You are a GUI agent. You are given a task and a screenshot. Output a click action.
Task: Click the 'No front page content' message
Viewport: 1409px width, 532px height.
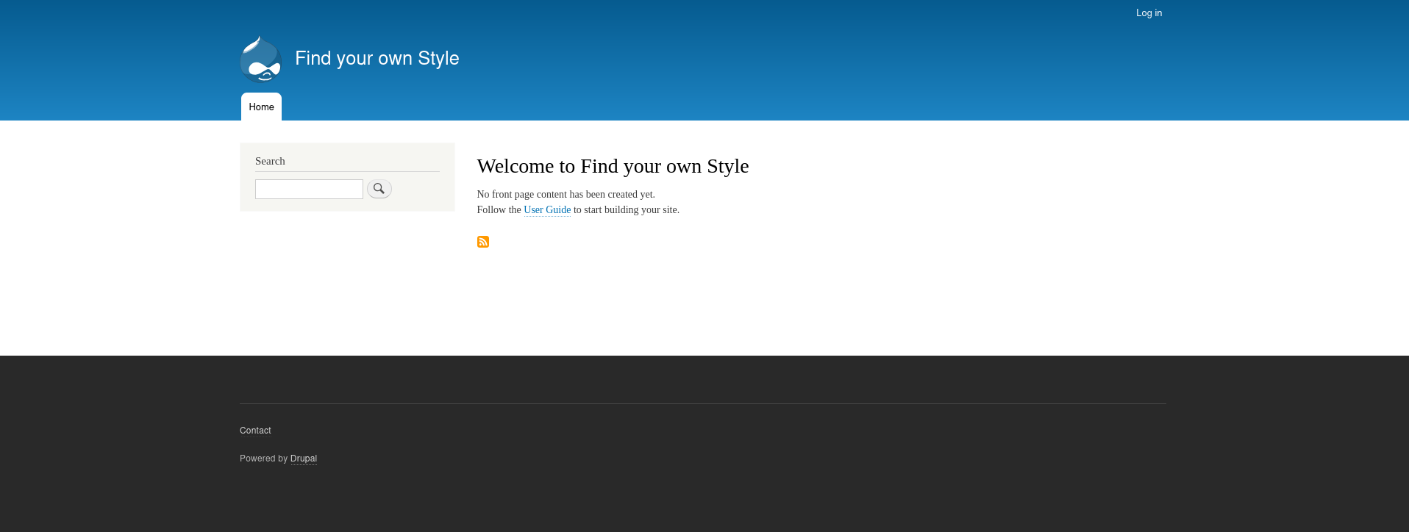[566, 195]
